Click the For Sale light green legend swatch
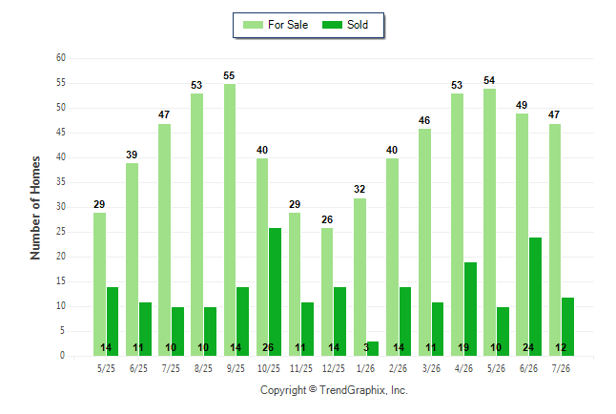 [x=253, y=25]
